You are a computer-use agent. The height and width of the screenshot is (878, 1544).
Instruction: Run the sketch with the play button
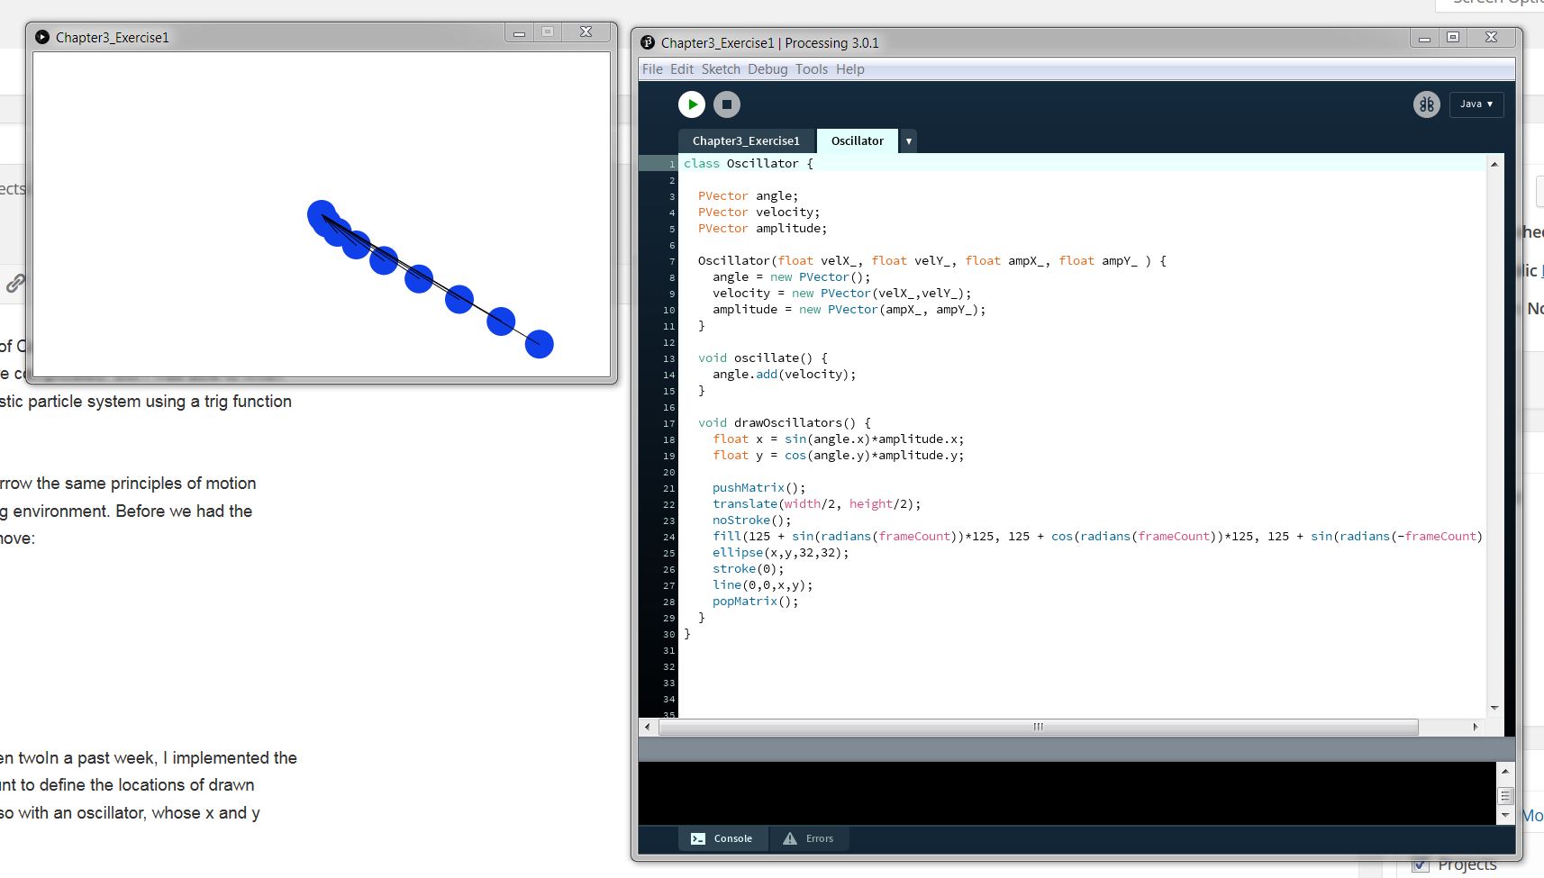692,104
